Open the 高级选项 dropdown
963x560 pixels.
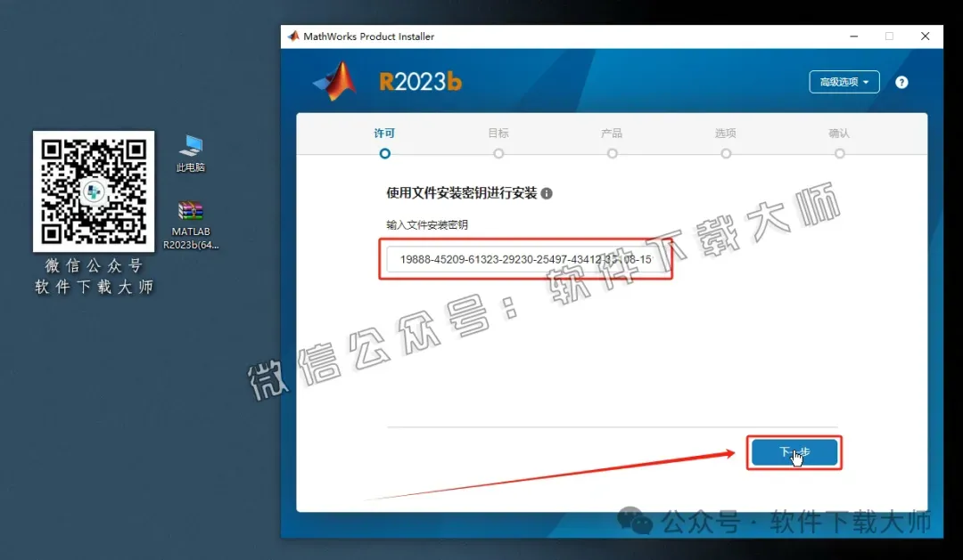tap(844, 82)
